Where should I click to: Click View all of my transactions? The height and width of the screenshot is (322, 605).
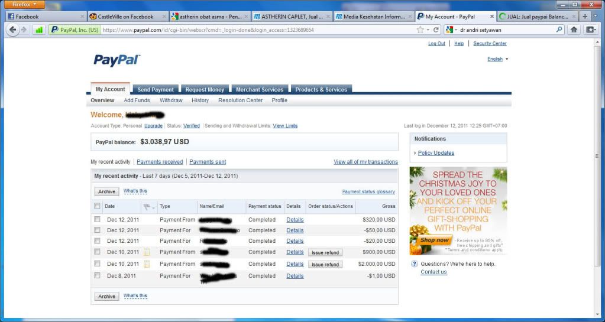365,162
